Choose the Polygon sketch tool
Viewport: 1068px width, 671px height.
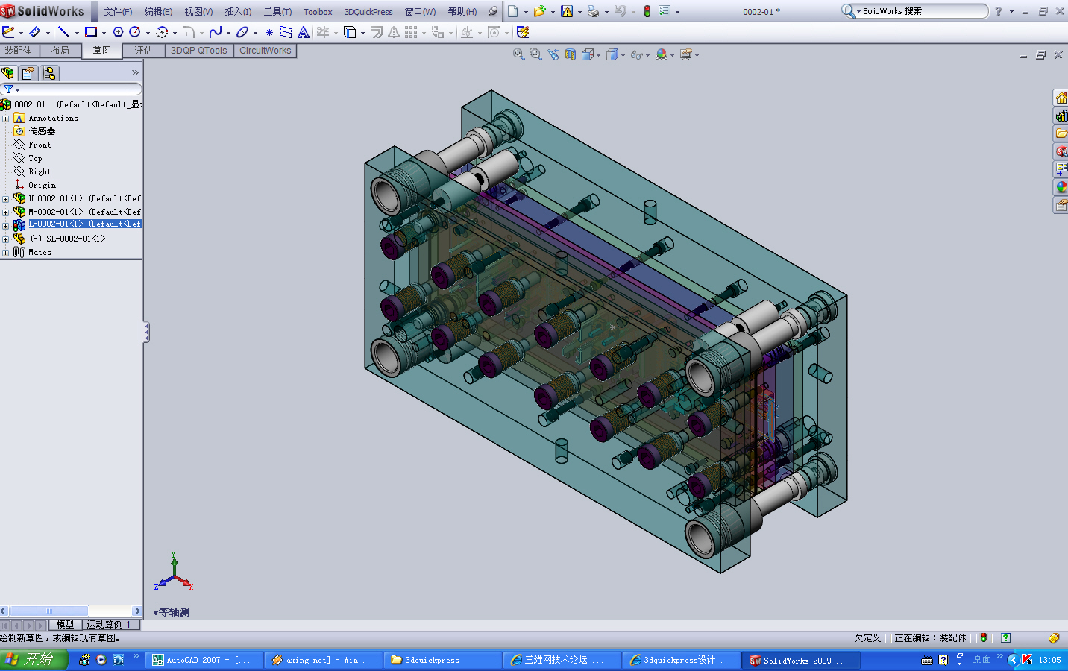(118, 32)
